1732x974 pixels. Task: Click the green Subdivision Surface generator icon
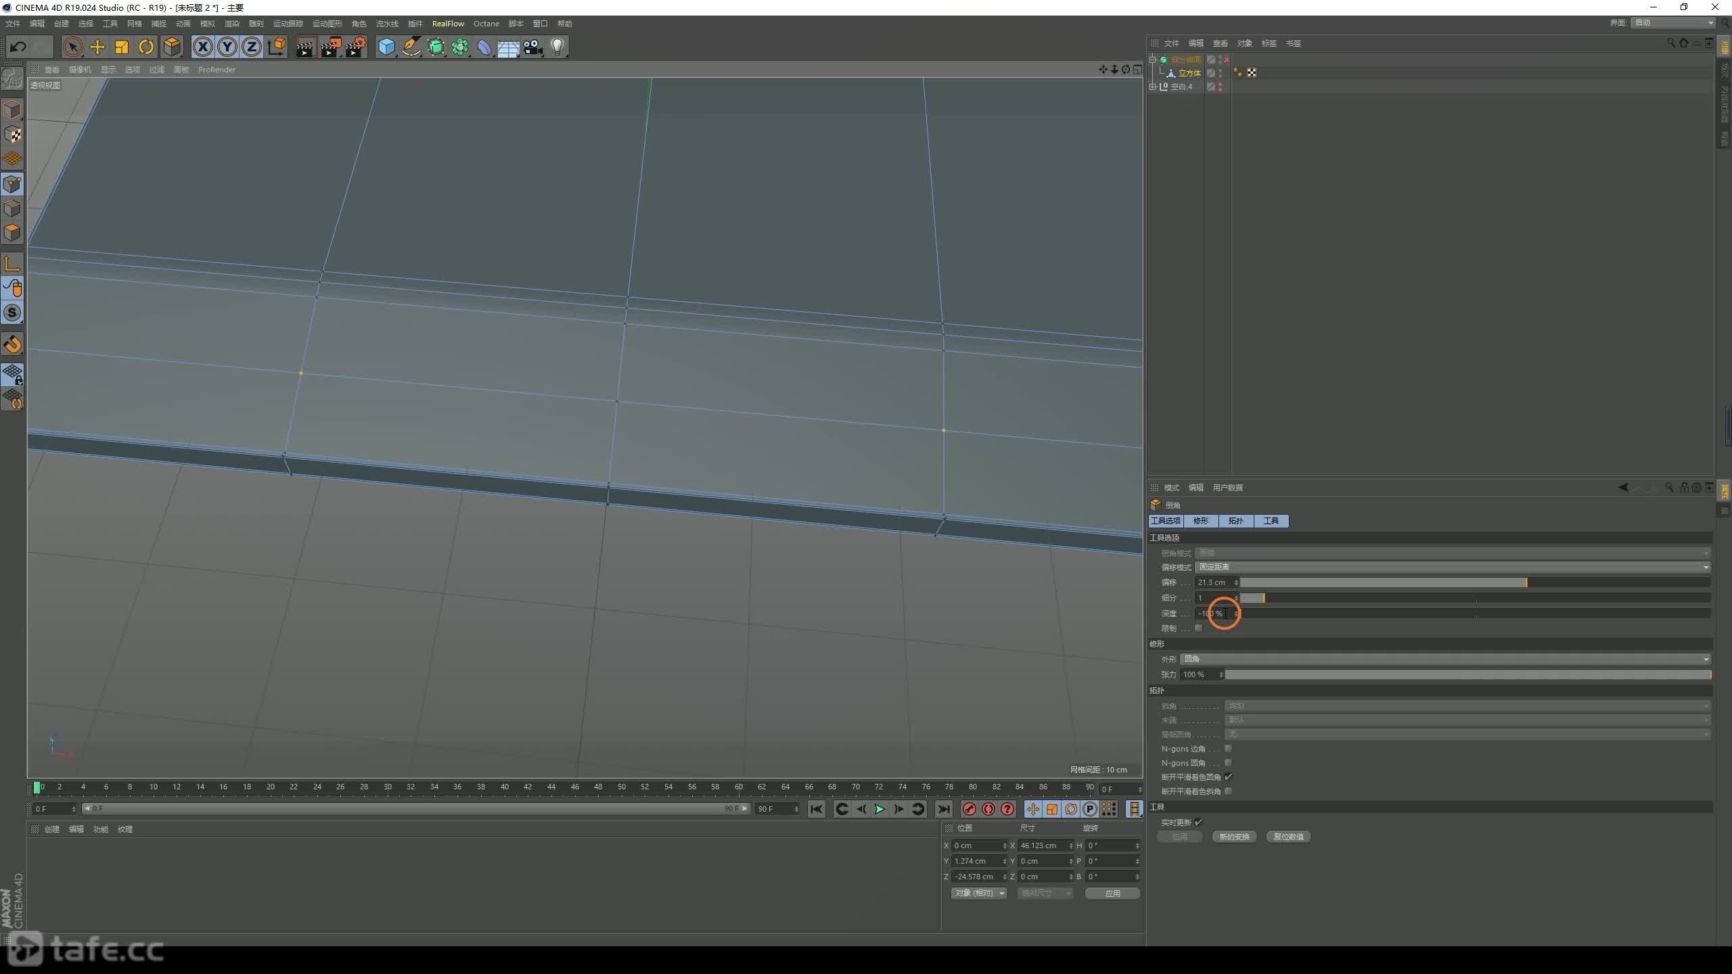click(436, 47)
